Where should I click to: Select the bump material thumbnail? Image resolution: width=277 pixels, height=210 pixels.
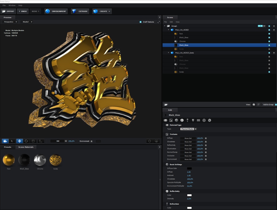point(55,160)
